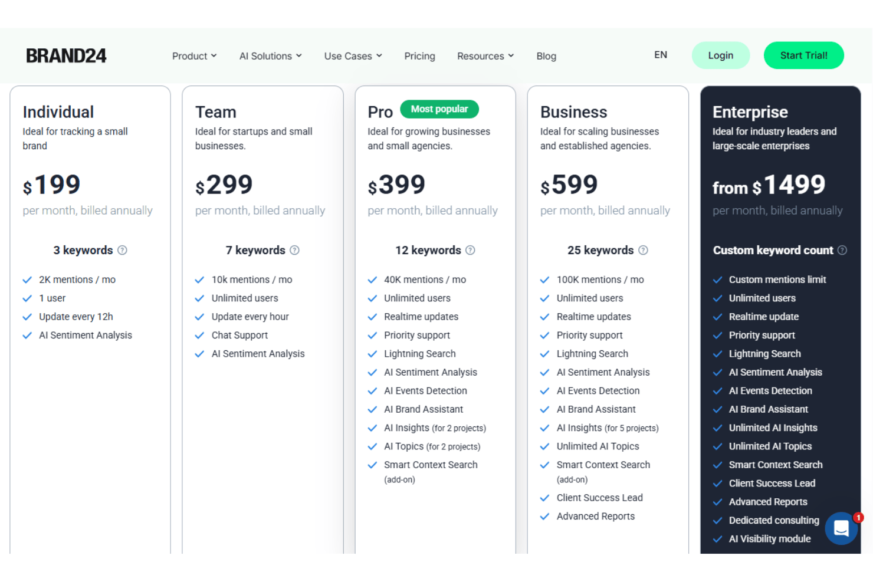Viewport: 873px width, 582px height.
Task: Show help for 25 keywords info icon
Action: [643, 250]
